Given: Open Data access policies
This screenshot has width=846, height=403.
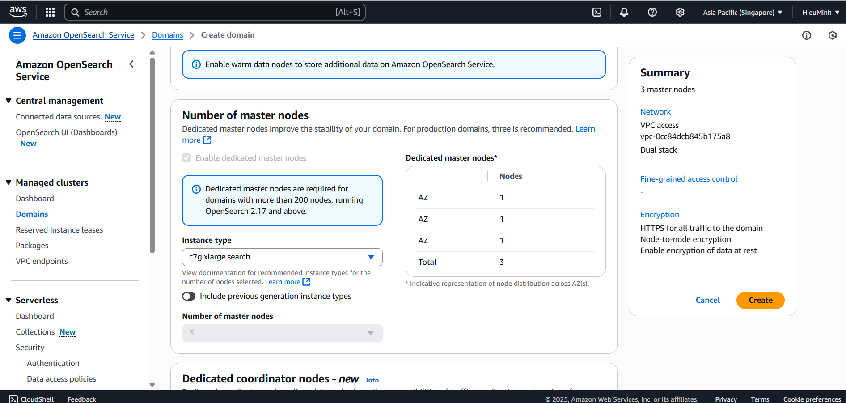Looking at the screenshot, I should [x=62, y=379].
